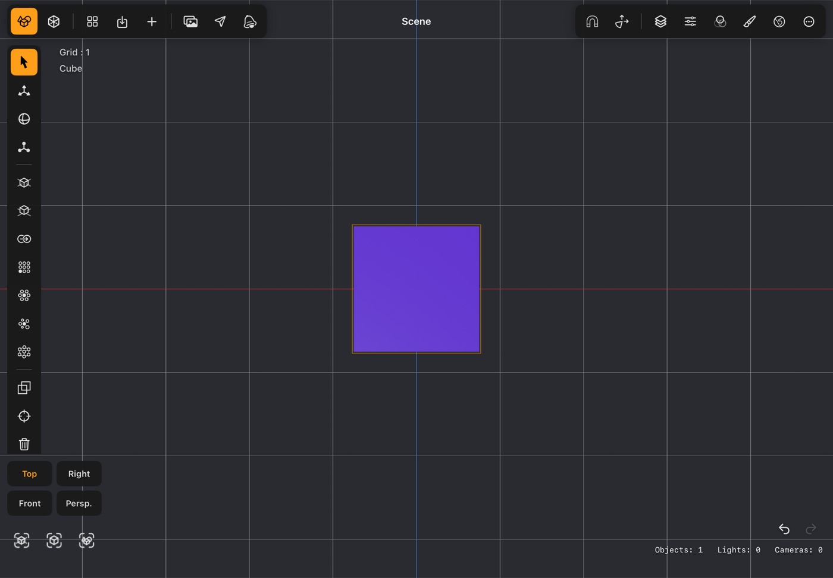833x578 pixels.
Task: Click the orange shapes icon in the top toolbar
Action: (x=24, y=21)
